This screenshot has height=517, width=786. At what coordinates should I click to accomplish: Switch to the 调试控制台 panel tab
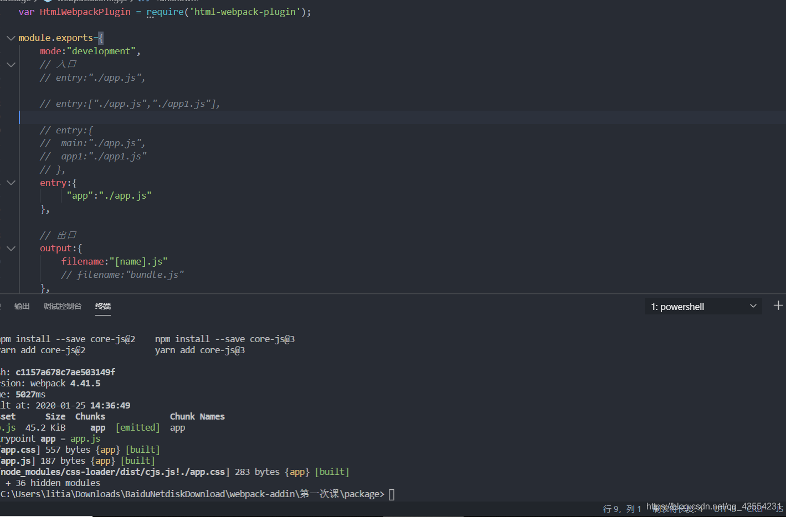pos(63,306)
